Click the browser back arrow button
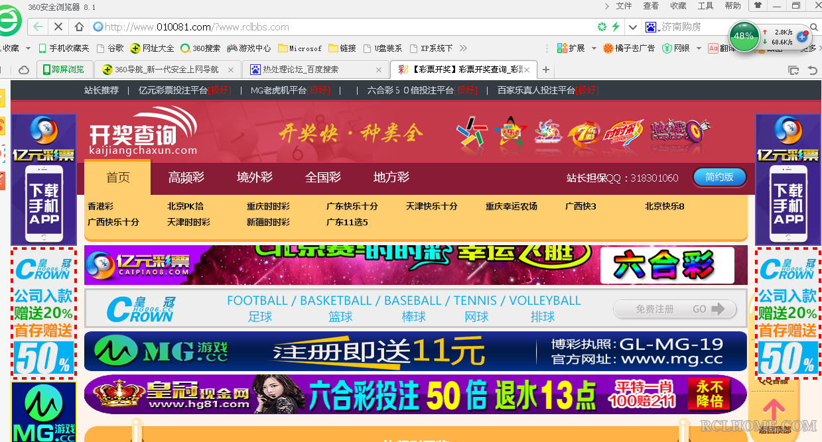The image size is (822, 442). click(38, 27)
